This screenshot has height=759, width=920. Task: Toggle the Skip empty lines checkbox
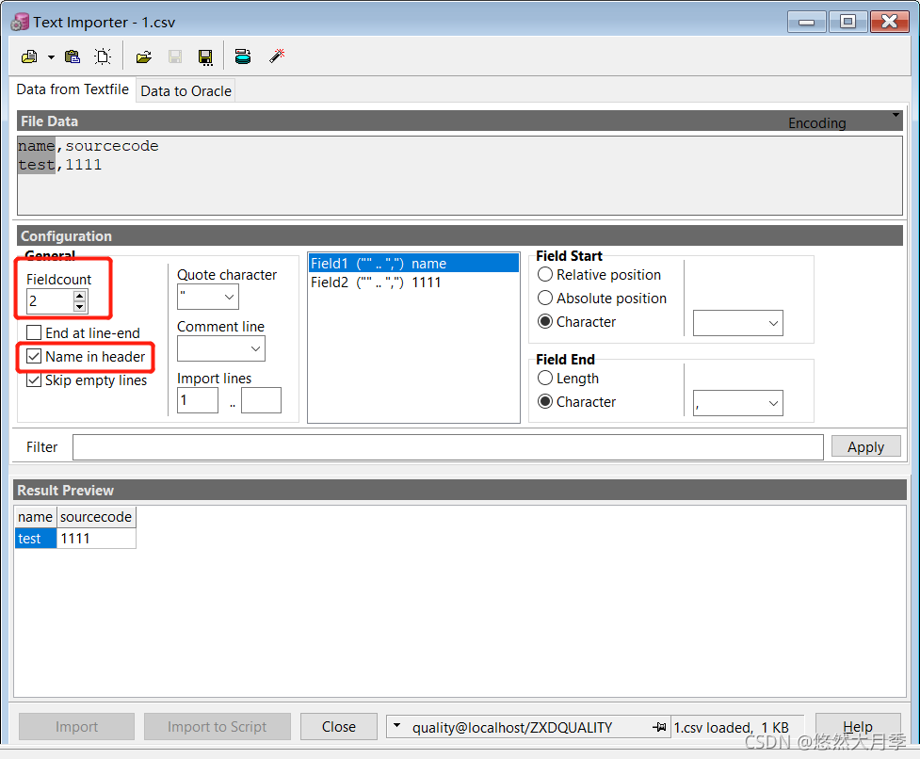(34, 380)
